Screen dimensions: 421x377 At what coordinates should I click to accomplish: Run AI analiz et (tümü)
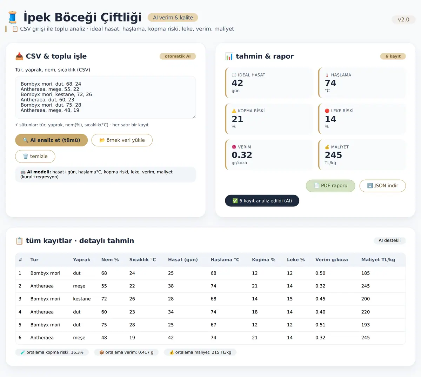pyautogui.click(x=52, y=140)
